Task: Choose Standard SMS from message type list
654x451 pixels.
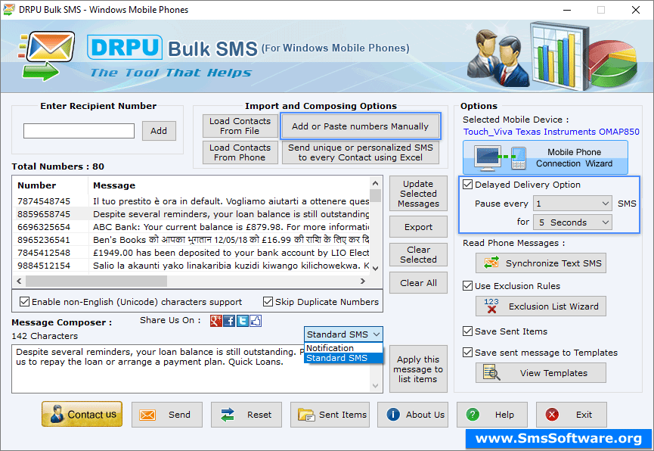Action: pyautogui.click(x=343, y=358)
